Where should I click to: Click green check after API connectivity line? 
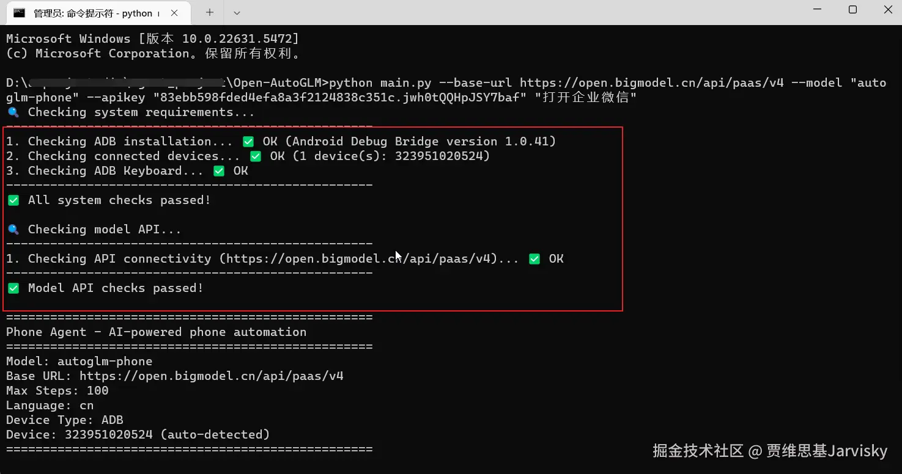click(534, 259)
